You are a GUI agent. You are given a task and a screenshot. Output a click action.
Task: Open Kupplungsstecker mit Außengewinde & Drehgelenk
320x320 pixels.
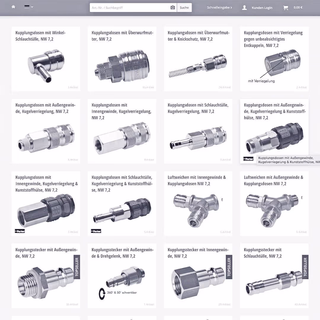click(x=122, y=253)
